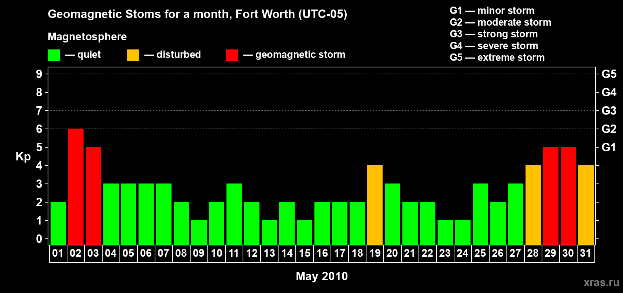This screenshot has width=623, height=293.
Task: Click the 'Kp' y-axis label
Action: pyautogui.click(x=23, y=157)
